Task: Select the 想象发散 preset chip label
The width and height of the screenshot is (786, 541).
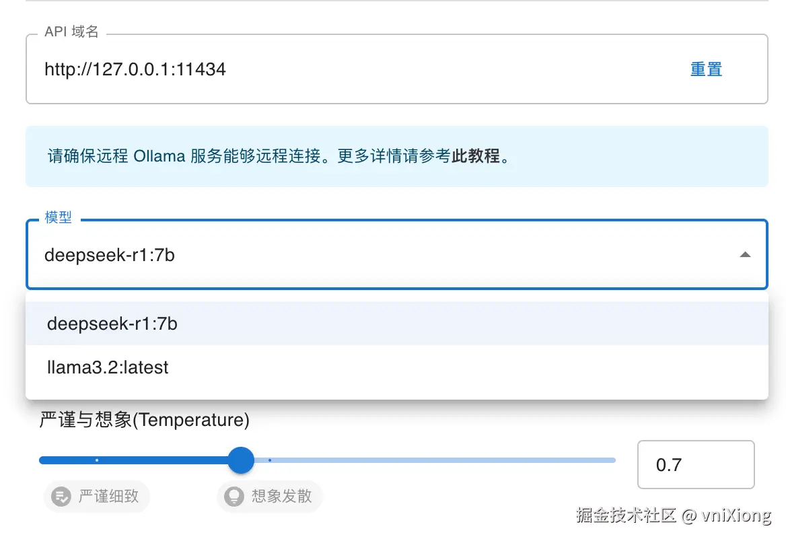Action: coord(281,497)
